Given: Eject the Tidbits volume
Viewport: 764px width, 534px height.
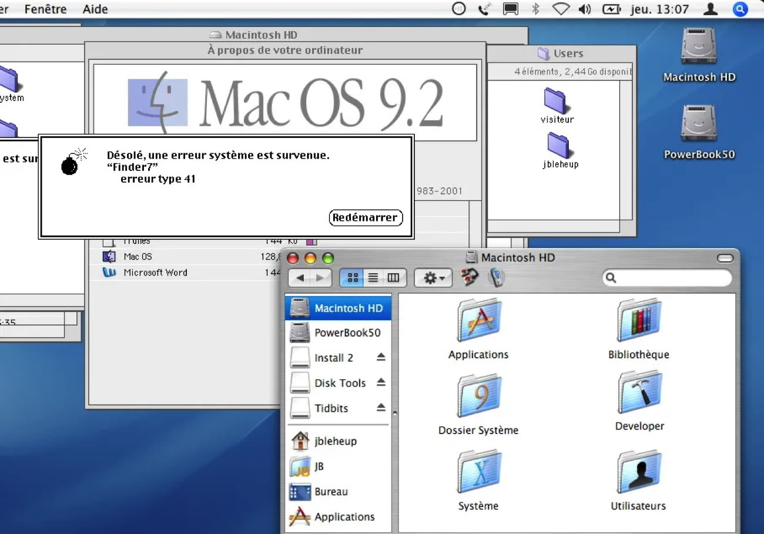Looking at the screenshot, I should (381, 408).
